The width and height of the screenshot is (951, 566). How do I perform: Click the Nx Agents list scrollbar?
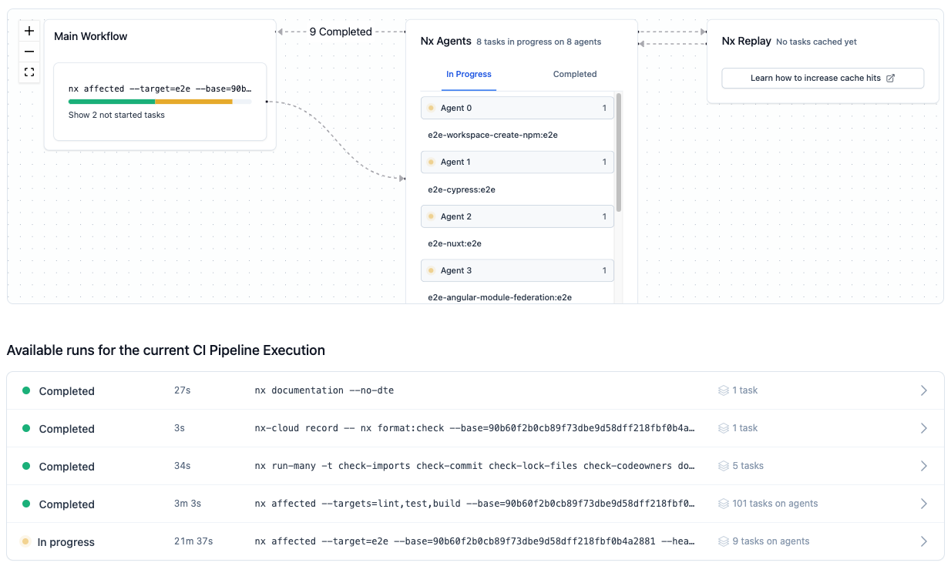coord(619,154)
